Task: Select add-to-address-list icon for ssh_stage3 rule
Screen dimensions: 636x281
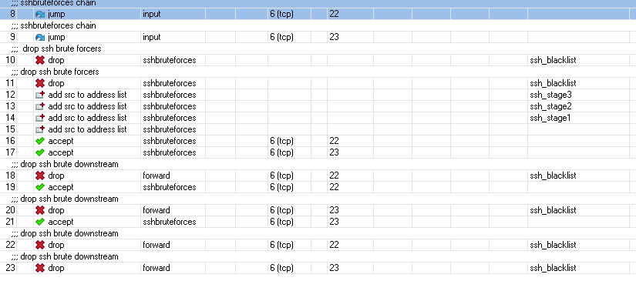Action: click(x=40, y=95)
